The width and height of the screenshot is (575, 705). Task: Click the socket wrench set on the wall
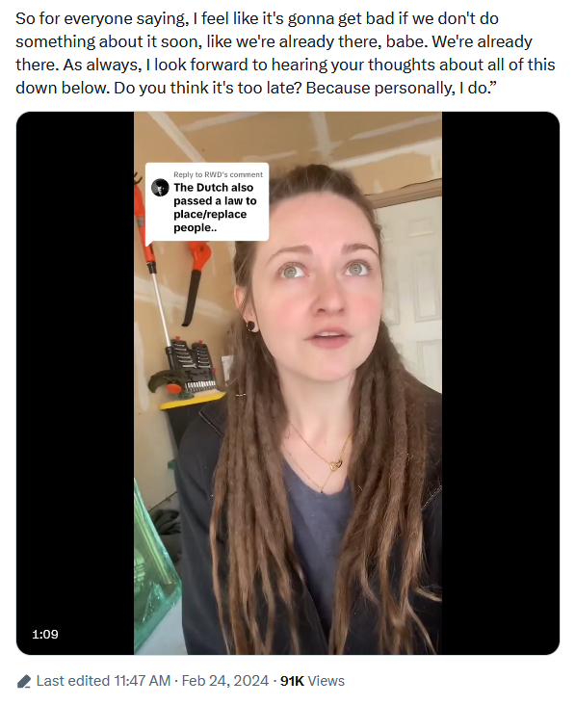191,365
